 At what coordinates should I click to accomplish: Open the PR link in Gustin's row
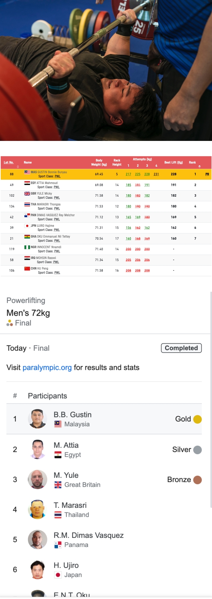pyautogui.click(x=207, y=174)
